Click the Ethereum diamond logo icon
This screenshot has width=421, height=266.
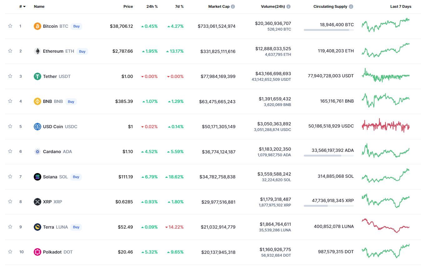point(37,51)
